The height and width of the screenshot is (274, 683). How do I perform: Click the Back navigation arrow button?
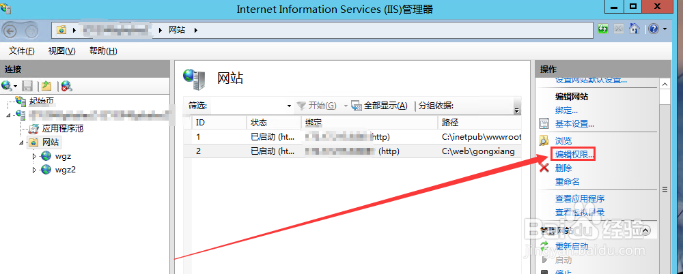click(9, 31)
